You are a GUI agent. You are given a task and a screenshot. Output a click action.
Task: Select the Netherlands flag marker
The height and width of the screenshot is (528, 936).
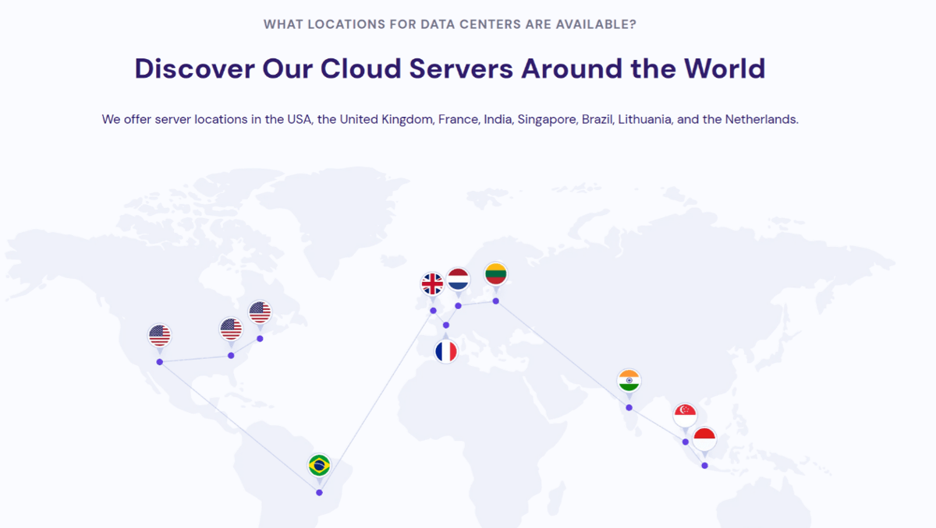point(459,280)
